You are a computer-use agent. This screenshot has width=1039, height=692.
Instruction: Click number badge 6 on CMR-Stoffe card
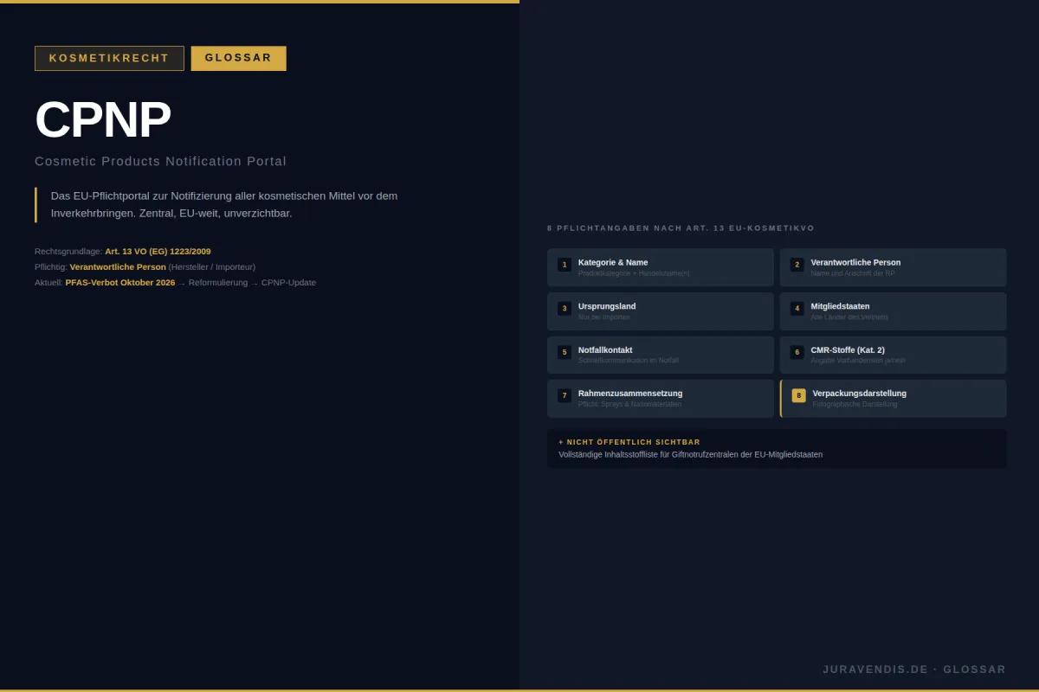point(797,352)
